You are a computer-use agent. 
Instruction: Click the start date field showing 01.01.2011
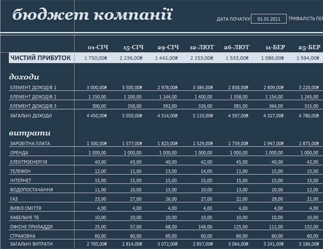pos(268,19)
